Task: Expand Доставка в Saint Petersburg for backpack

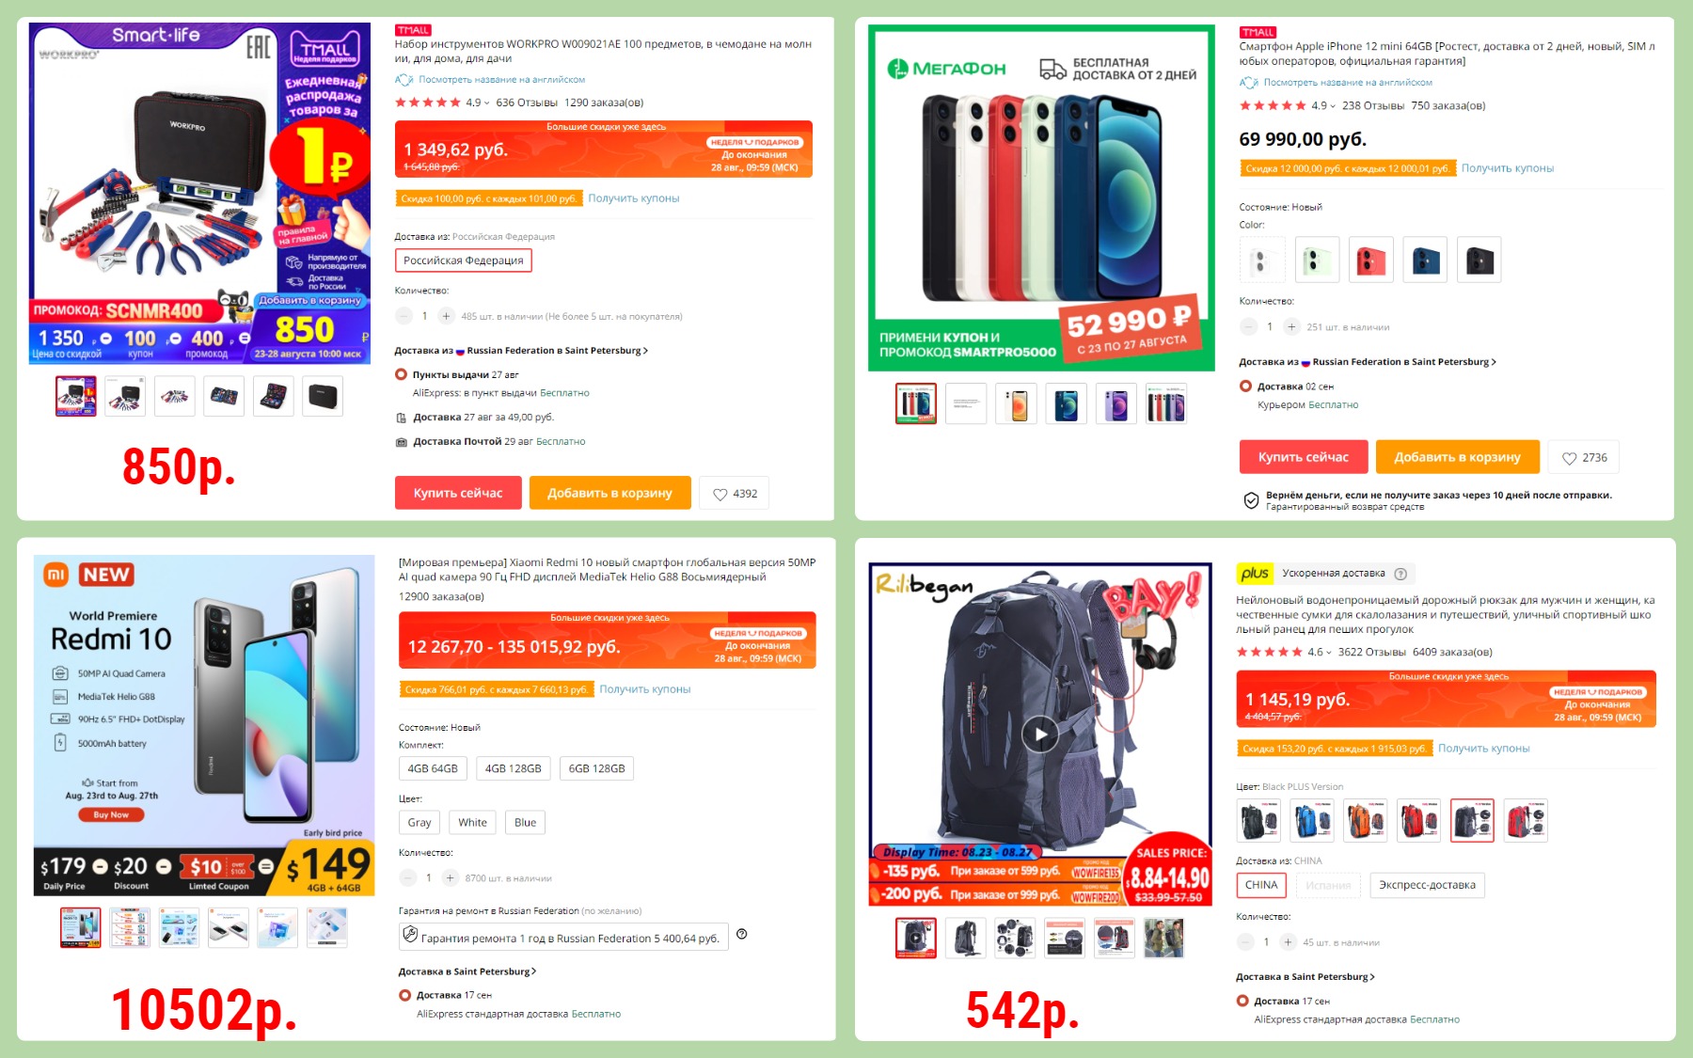Action: (1305, 977)
